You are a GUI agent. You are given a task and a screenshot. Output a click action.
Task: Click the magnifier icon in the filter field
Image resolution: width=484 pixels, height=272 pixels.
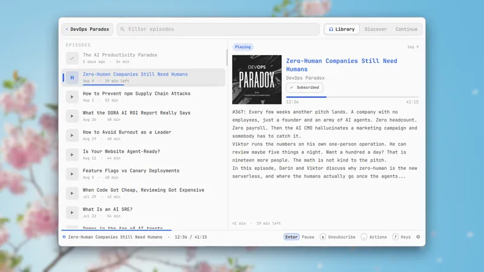[123, 29]
